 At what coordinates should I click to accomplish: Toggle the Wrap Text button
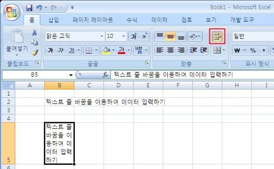coord(217,36)
